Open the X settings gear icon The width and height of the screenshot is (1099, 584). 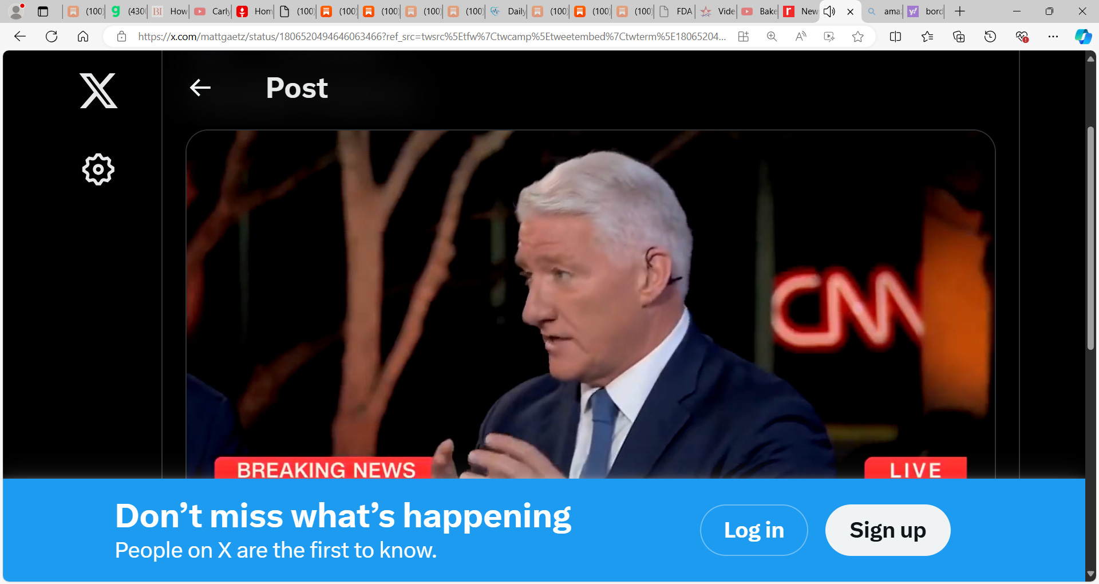coord(98,169)
